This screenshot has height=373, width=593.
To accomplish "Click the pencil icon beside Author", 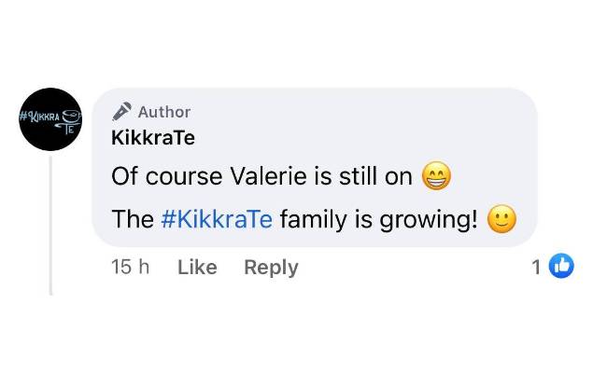I will tap(121, 111).
